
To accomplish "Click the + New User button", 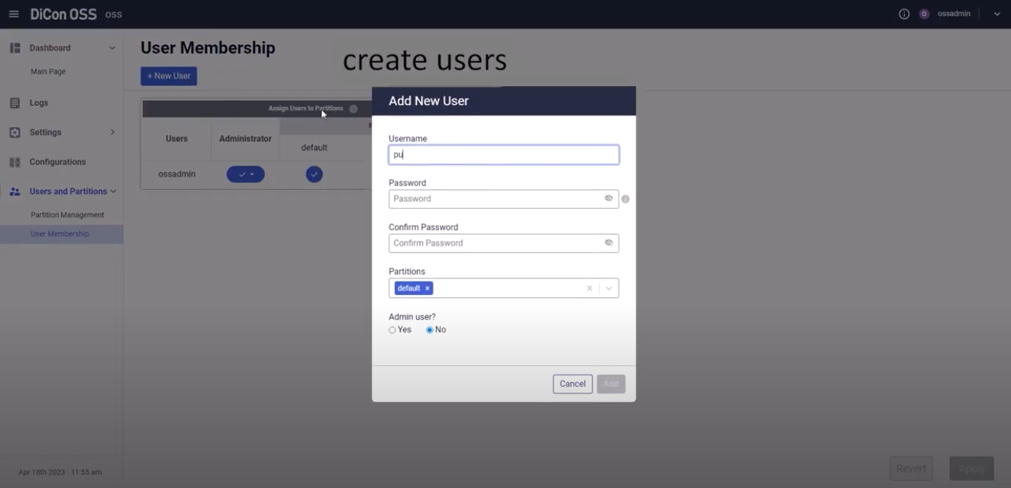I will (169, 76).
